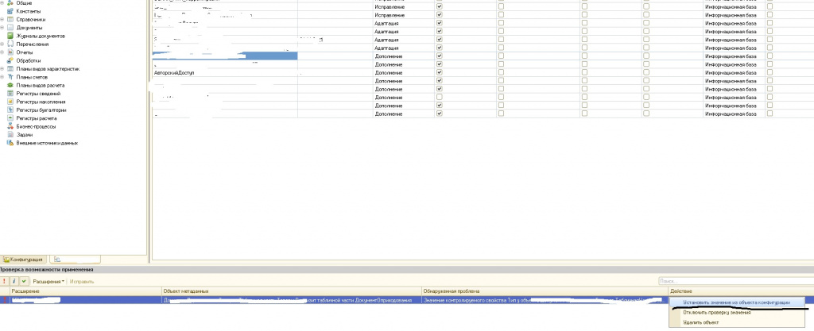The width and height of the screenshot is (814, 331).
Task: Click the Журналы документов green icon
Action: click(10, 36)
